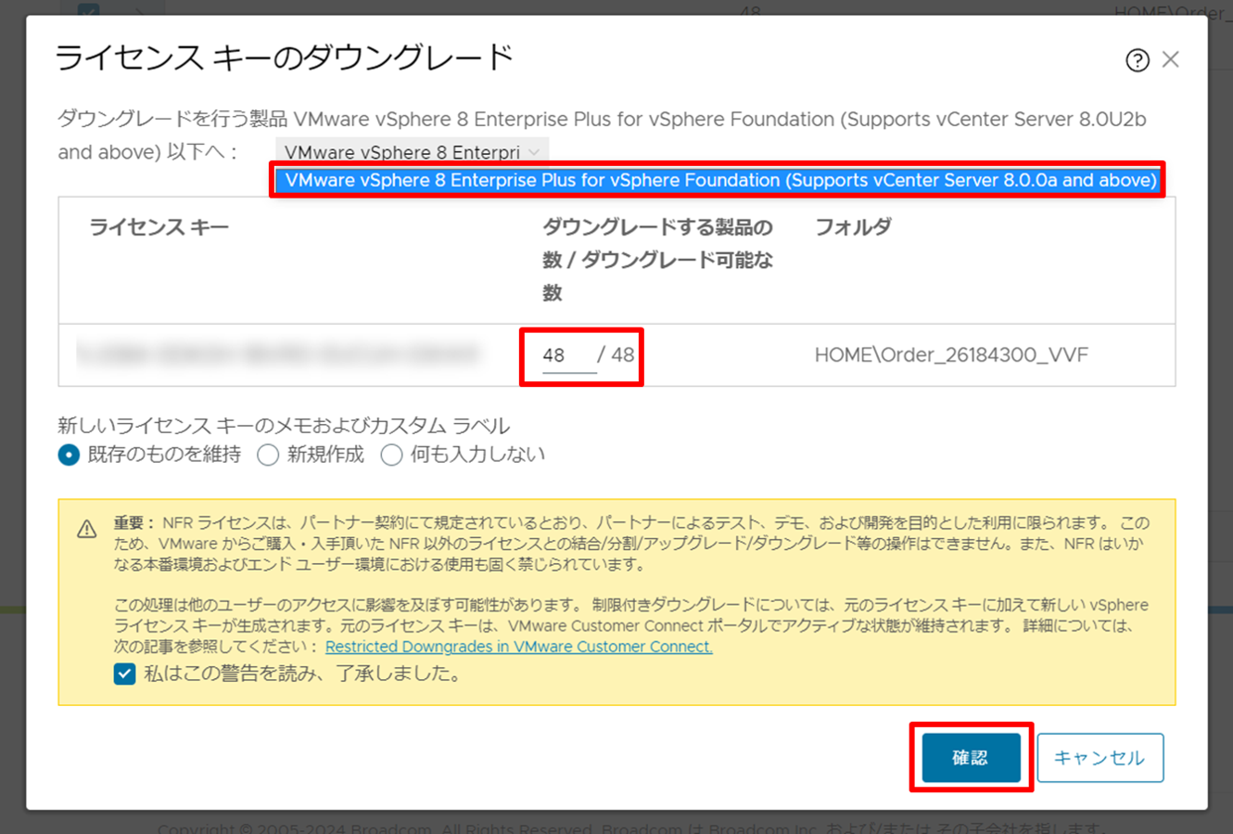Click the フォルダ column header
The image size is (1233, 834).
pyautogui.click(x=853, y=227)
